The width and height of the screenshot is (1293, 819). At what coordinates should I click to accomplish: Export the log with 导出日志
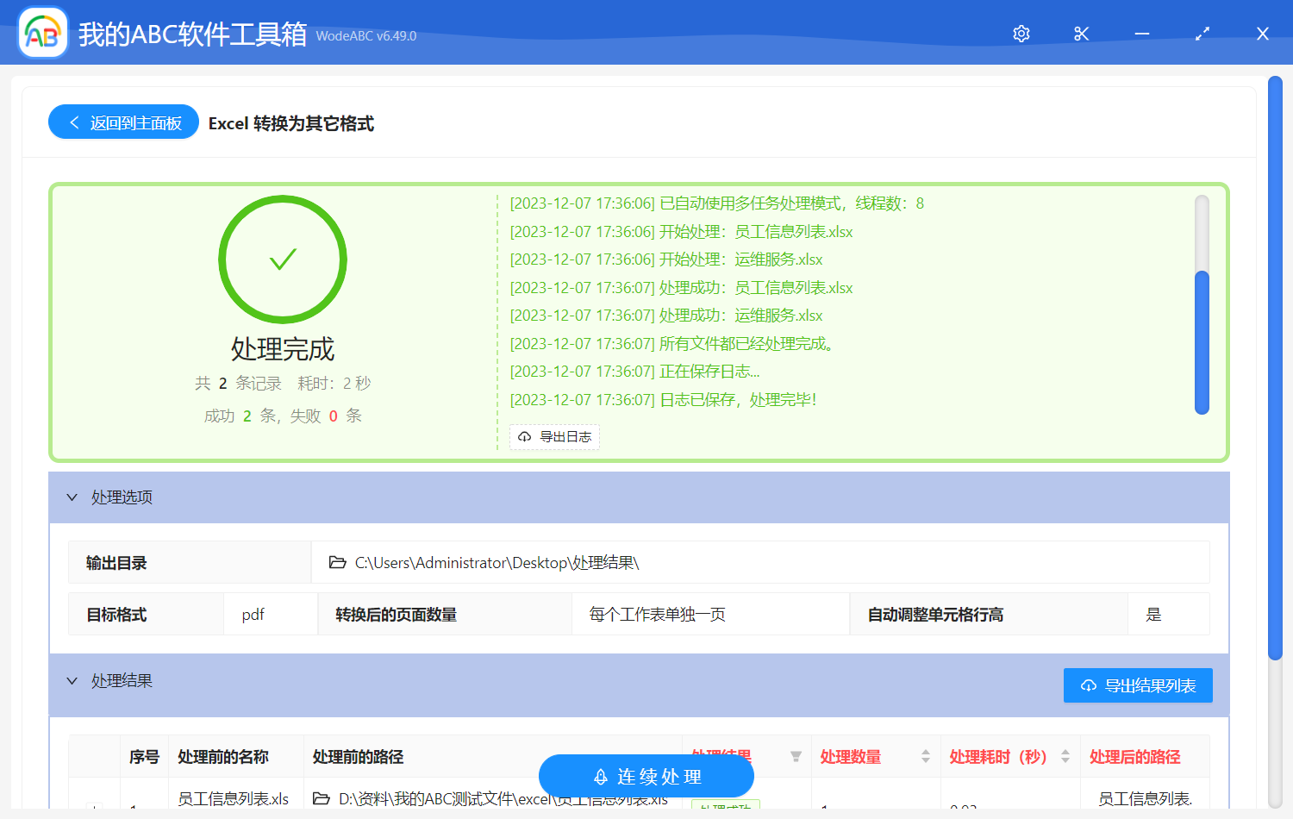pyautogui.click(x=554, y=437)
